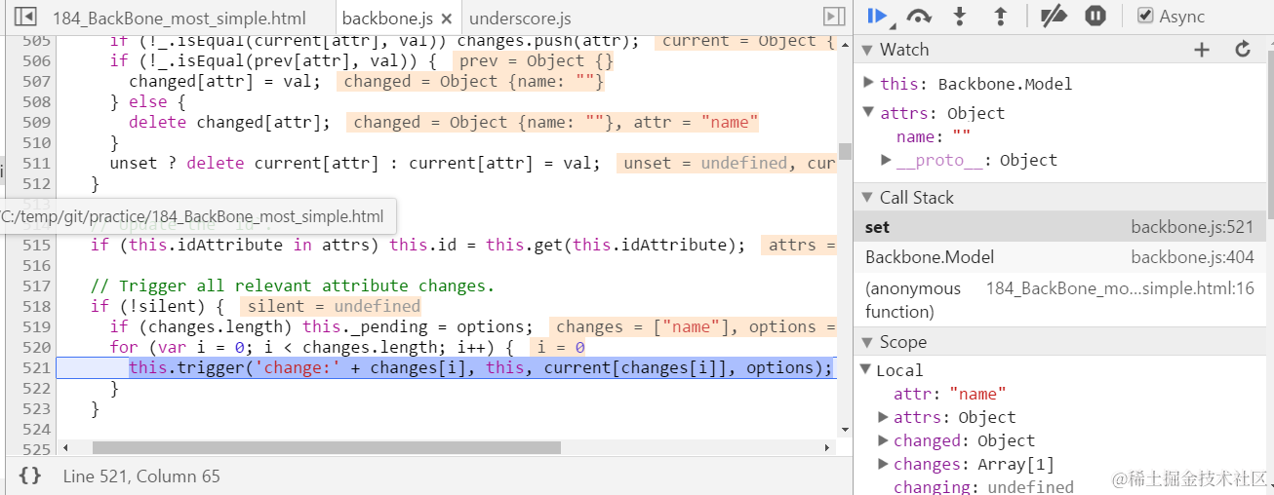Toggle the file navigator sidebar icon
This screenshot has width=1274, height=495.
pyautogui.click(x=26, y=17)
